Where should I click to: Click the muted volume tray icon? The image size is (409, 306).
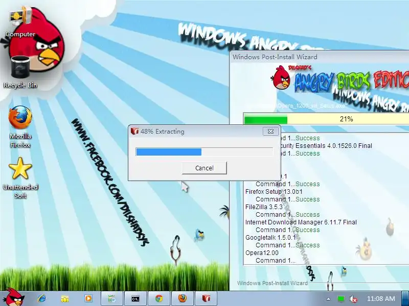(353, 299)
